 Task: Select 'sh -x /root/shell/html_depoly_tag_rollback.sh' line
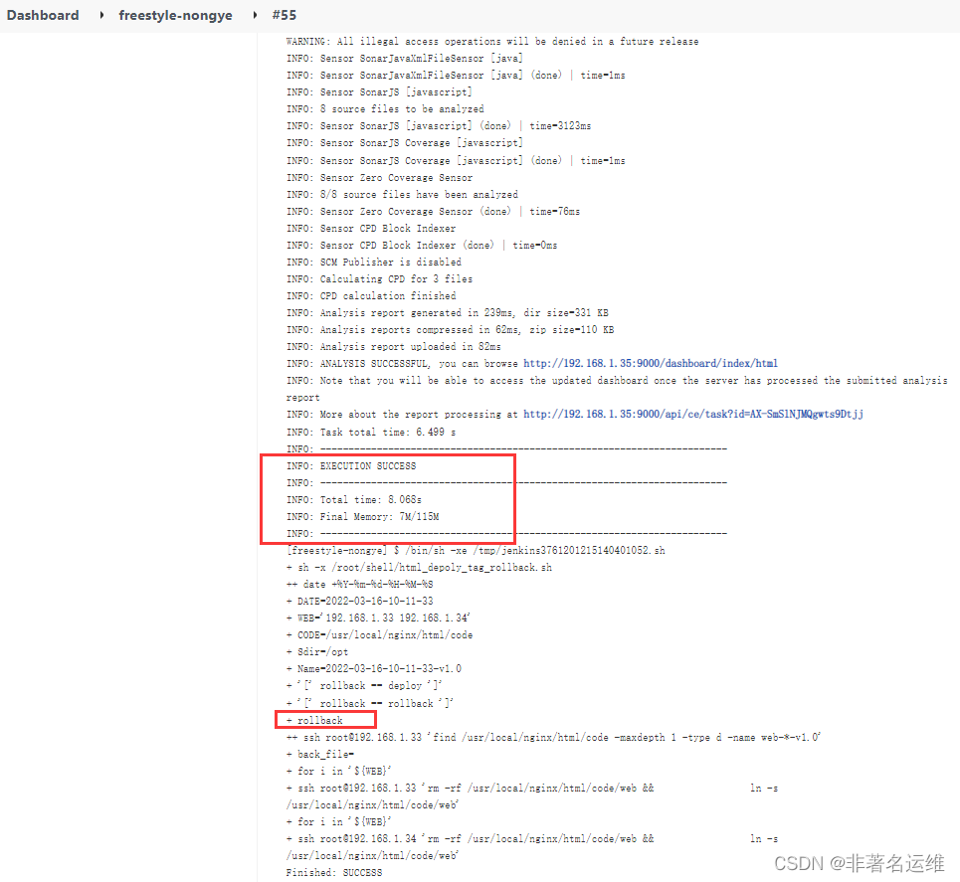(x=419, y=568)
